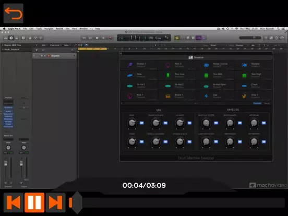Select the Tom High drum pad
The width and height of the screenshot is (288, 216).
coord(253,75)
